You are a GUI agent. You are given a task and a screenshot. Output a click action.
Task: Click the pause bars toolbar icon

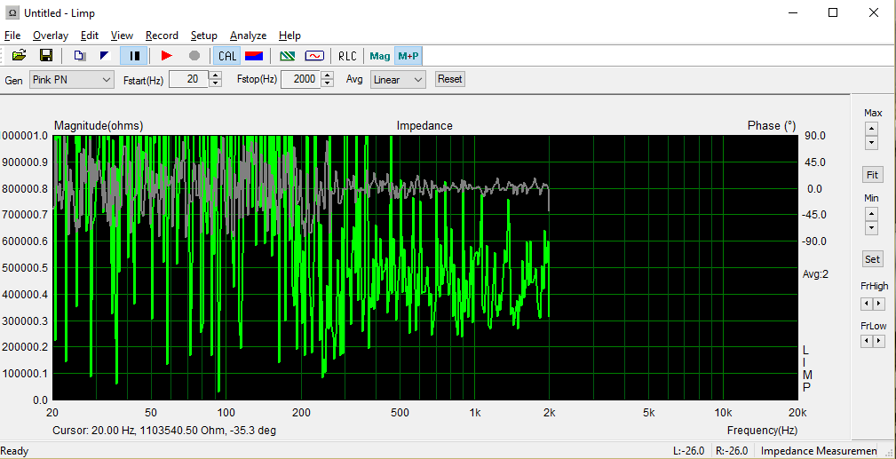134,55
